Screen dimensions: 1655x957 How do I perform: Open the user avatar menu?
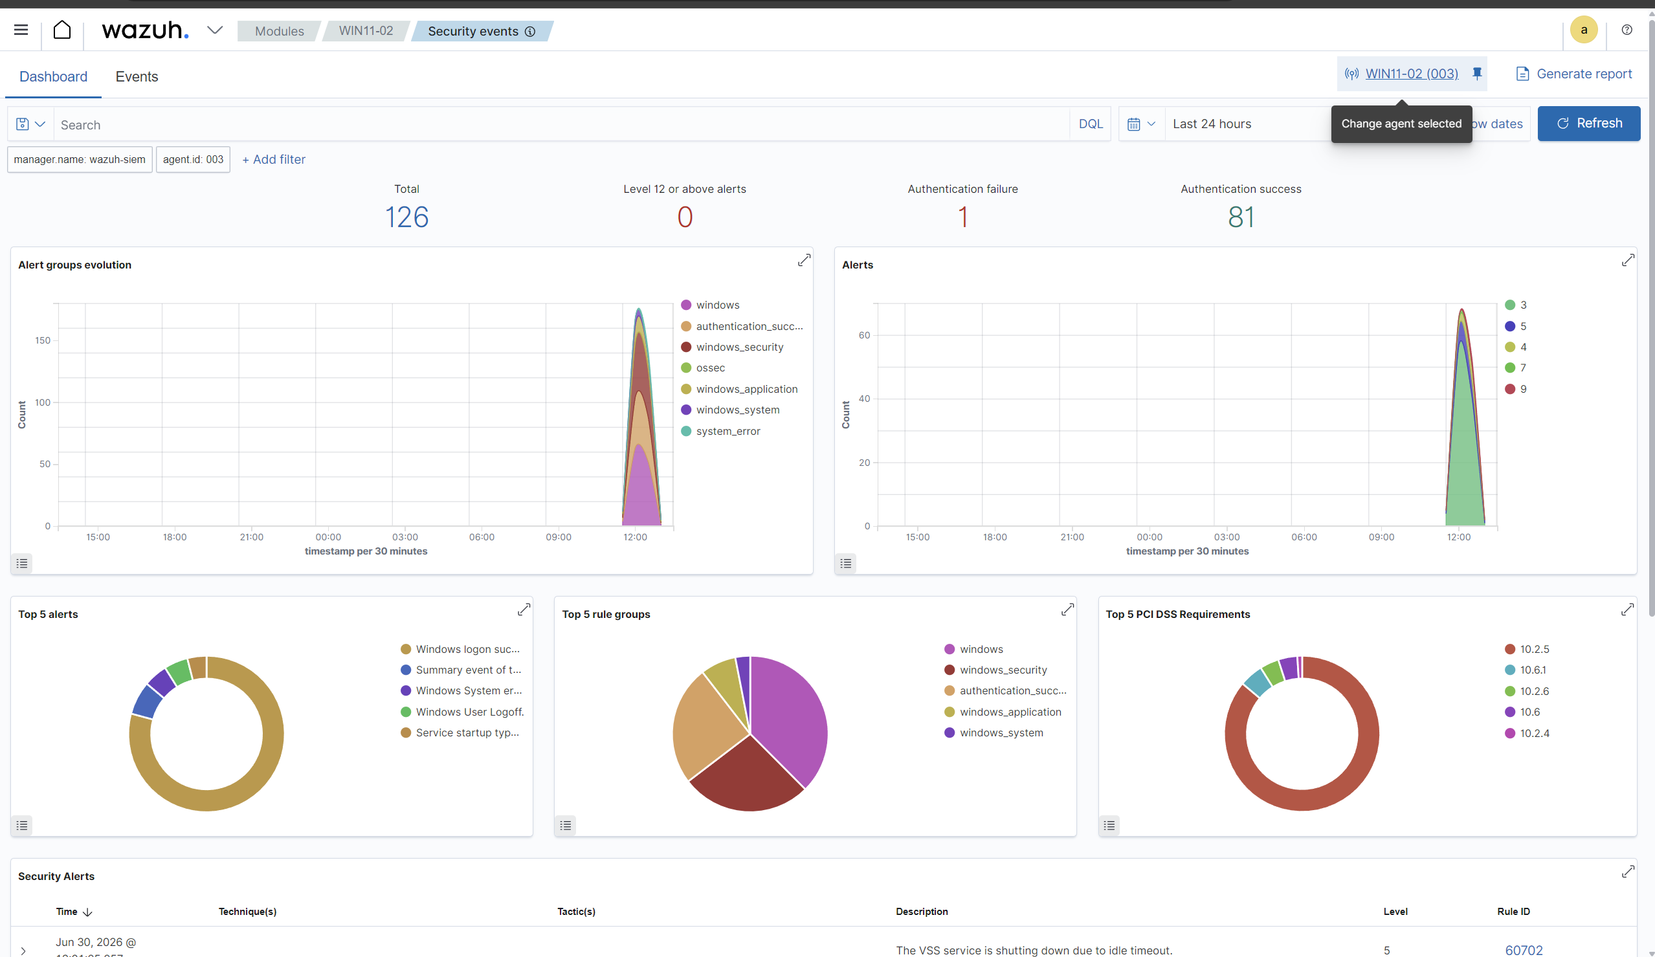(x=1584, y=30)
